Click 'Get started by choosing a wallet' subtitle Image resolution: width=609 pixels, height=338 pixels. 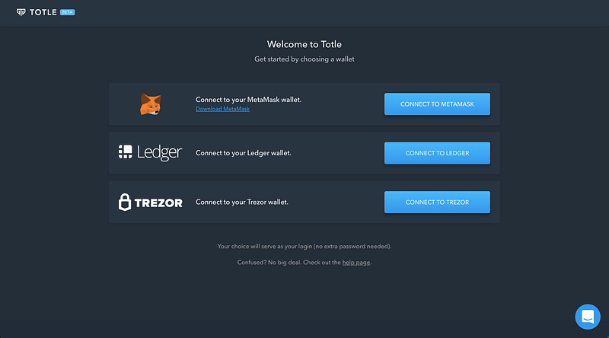coord(304,59)
